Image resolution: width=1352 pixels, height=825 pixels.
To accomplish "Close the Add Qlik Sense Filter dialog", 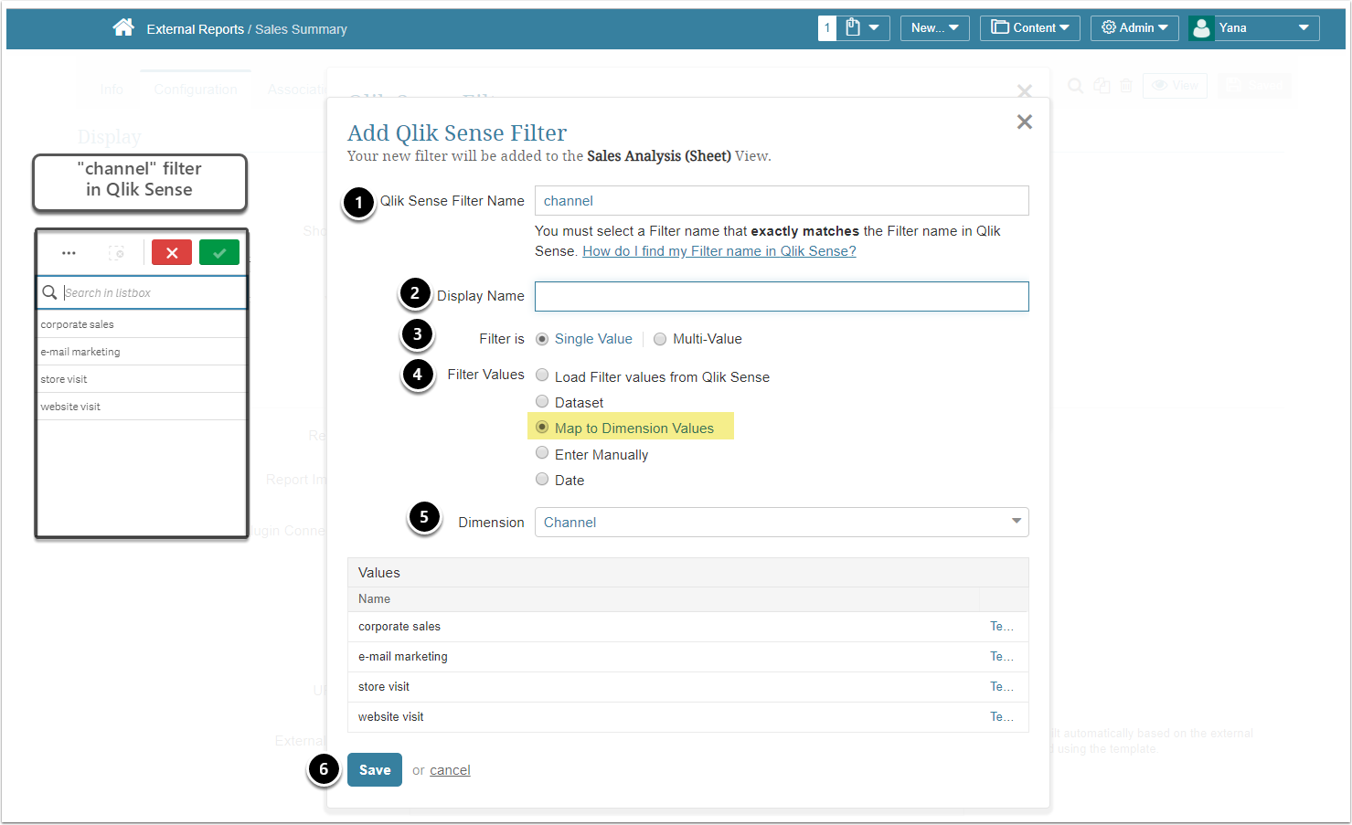I will point(1024,122).
